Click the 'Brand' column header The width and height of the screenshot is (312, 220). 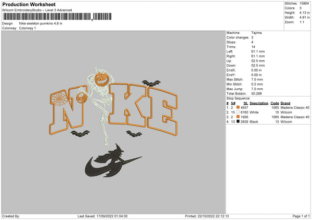285,103
